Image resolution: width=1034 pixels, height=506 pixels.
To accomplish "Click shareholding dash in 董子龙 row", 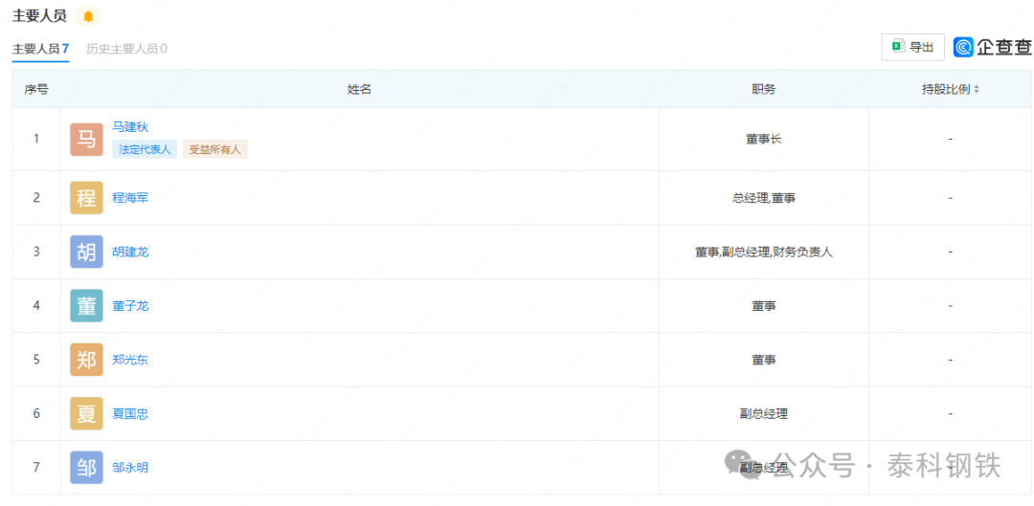I will [951, 306].
